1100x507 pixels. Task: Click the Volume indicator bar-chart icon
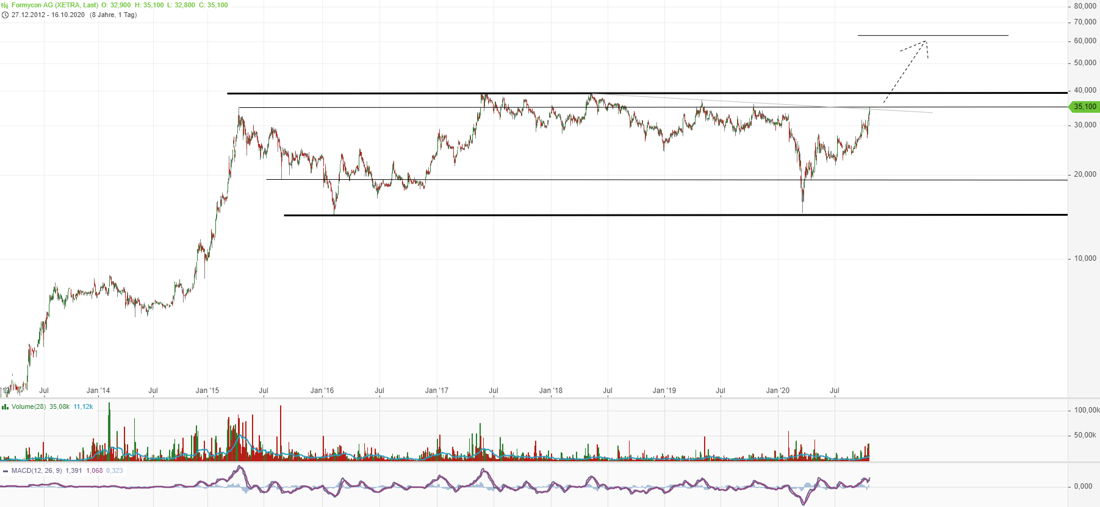point(5,406)
